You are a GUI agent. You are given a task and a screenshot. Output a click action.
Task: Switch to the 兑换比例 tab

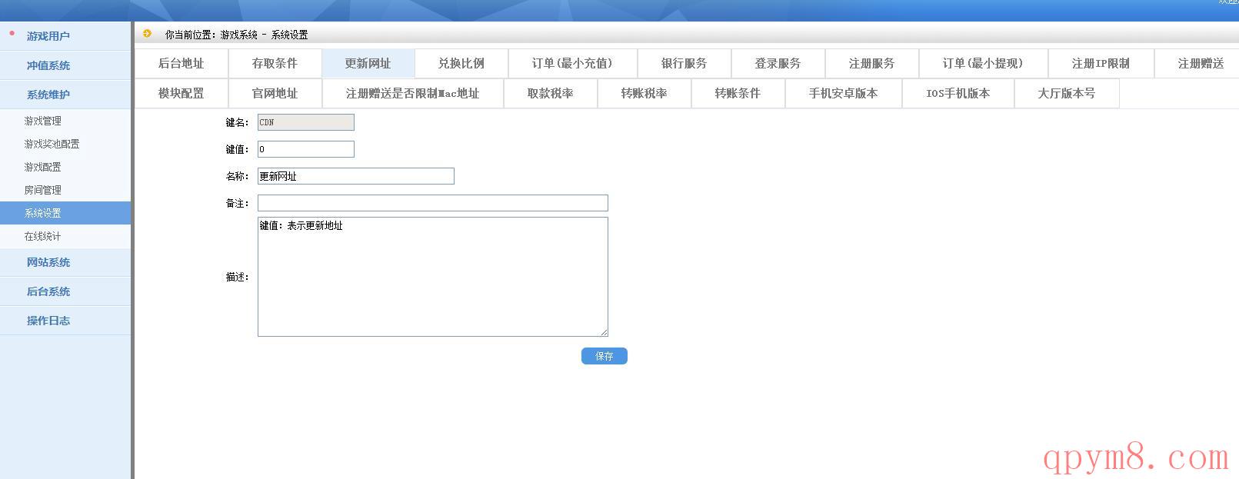[461, 64]
